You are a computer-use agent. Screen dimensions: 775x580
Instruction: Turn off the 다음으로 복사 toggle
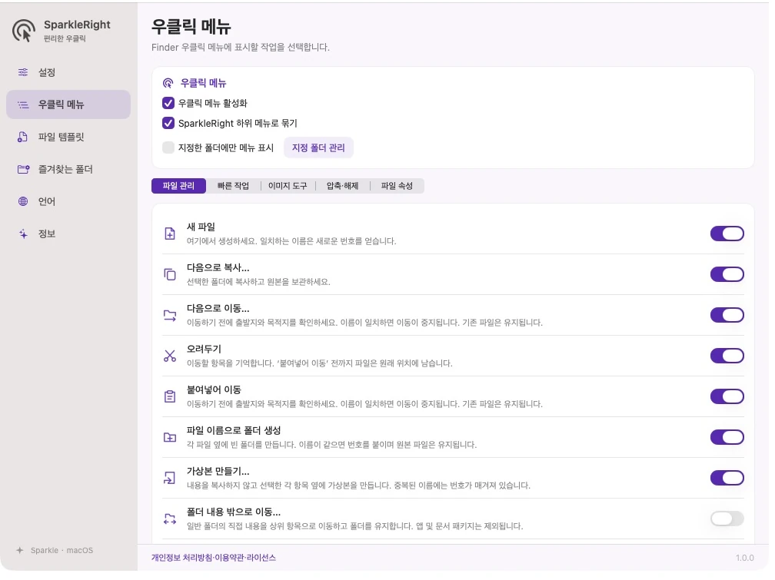[x=727, y=274]
